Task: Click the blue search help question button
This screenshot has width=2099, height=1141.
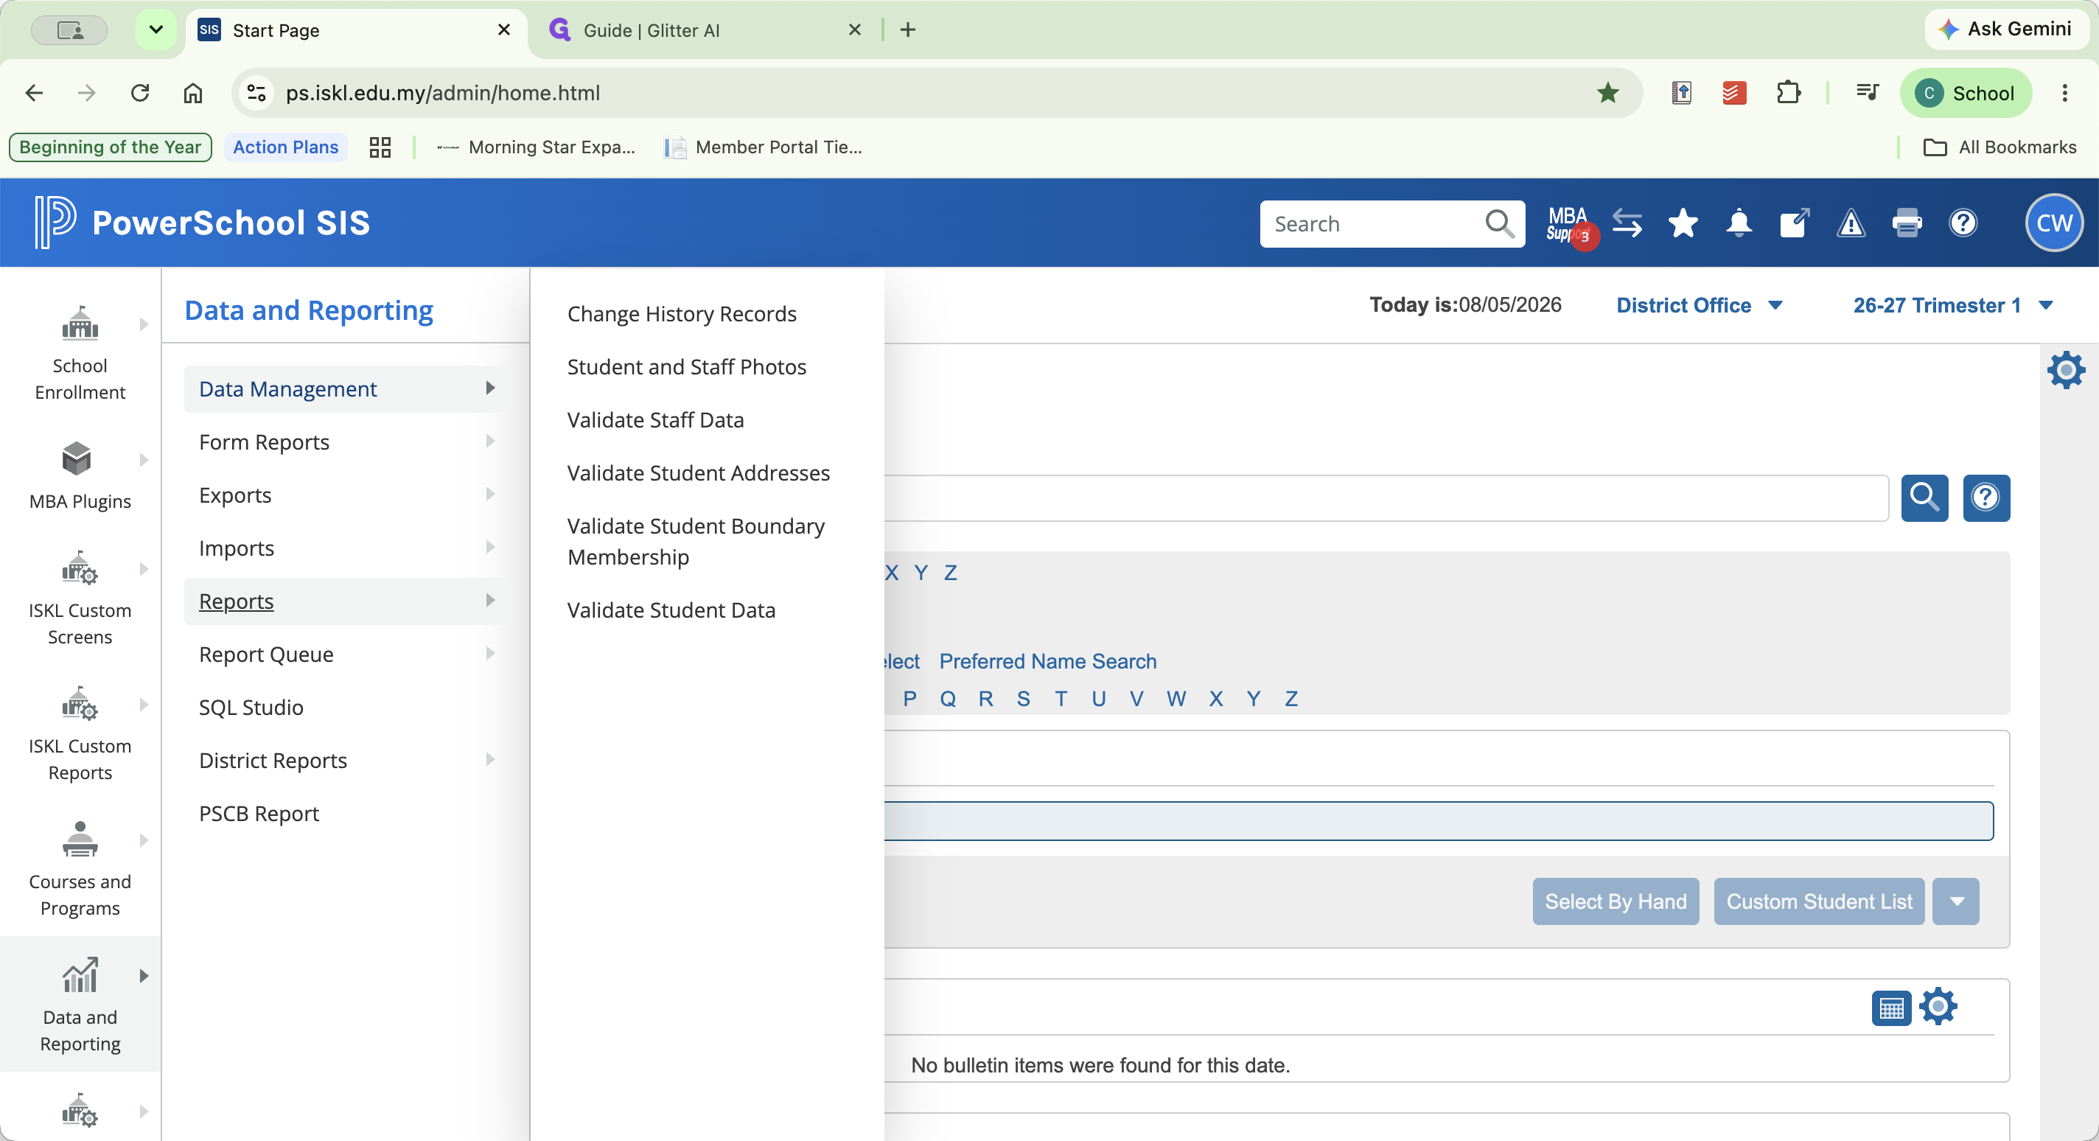Action: pos(1986,497)
